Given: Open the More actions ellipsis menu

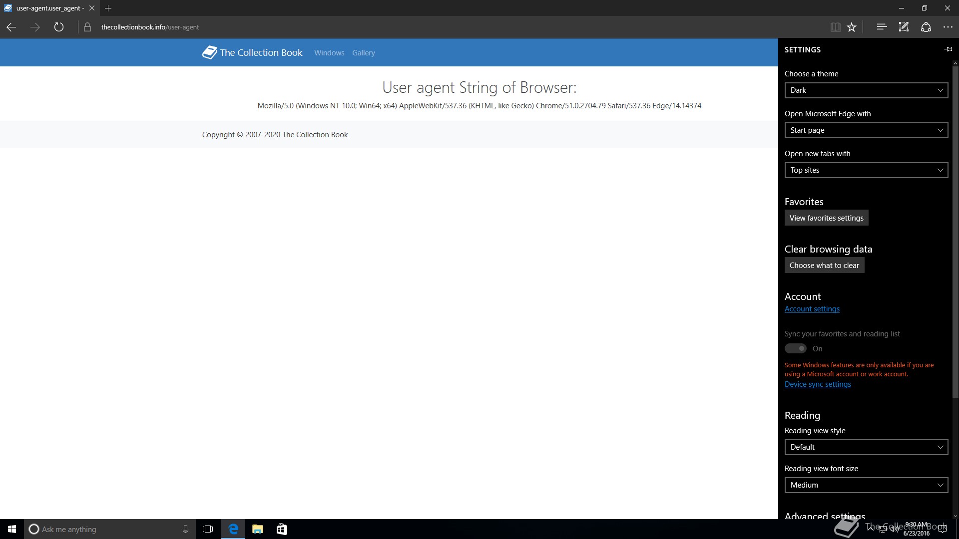Looking at the screenshot, I should click(x=948, y=27).
